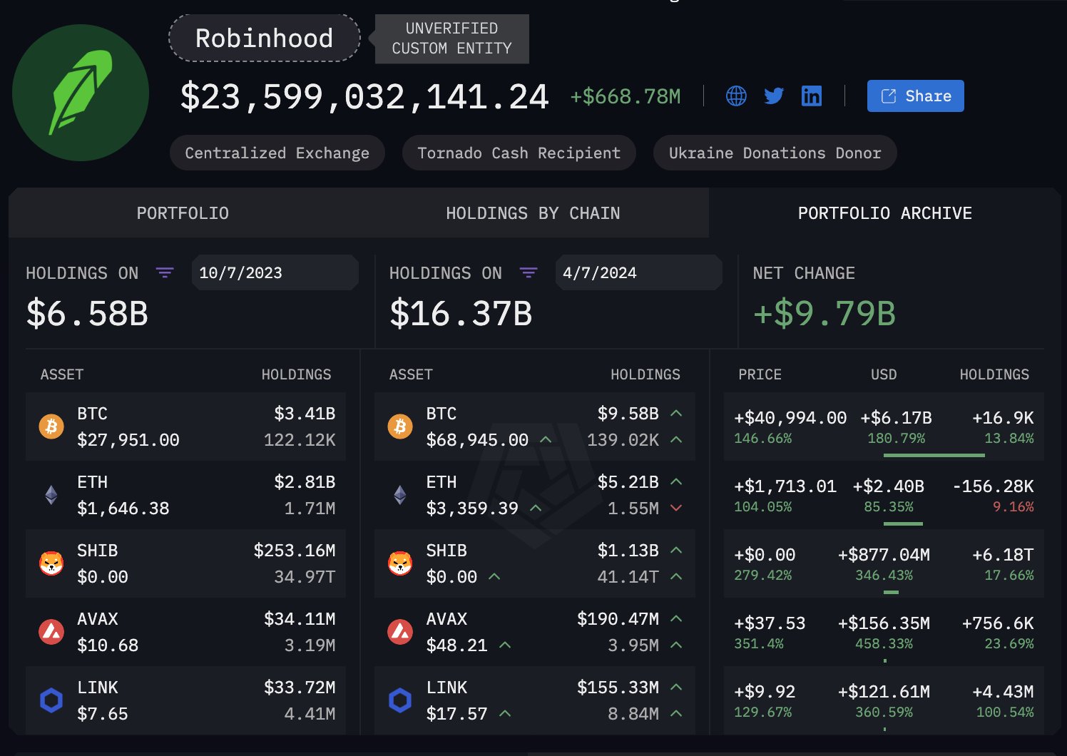Click the Ethereum icon in 4/7/2024 holdings
The width and height of the screenshot is (1067, 756).
tap(400, 495)
